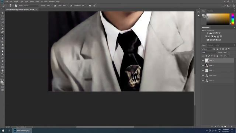236x133 pixels.
Task: Toggle lock transparent pixels
Action: (206, 56)
